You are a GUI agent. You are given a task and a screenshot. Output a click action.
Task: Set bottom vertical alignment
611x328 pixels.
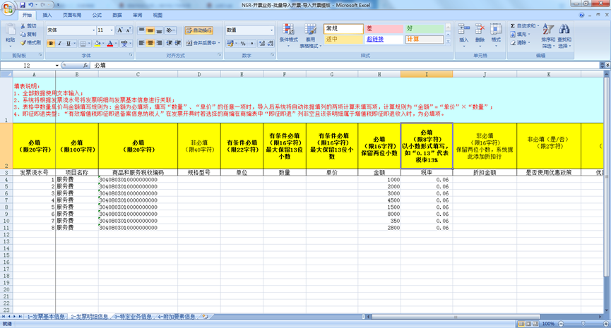coord(159,30)
